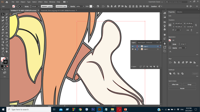This screenshot has width=200, height=112.
Task: Select the Line Segment tool
Action: [x=3, y=24]
